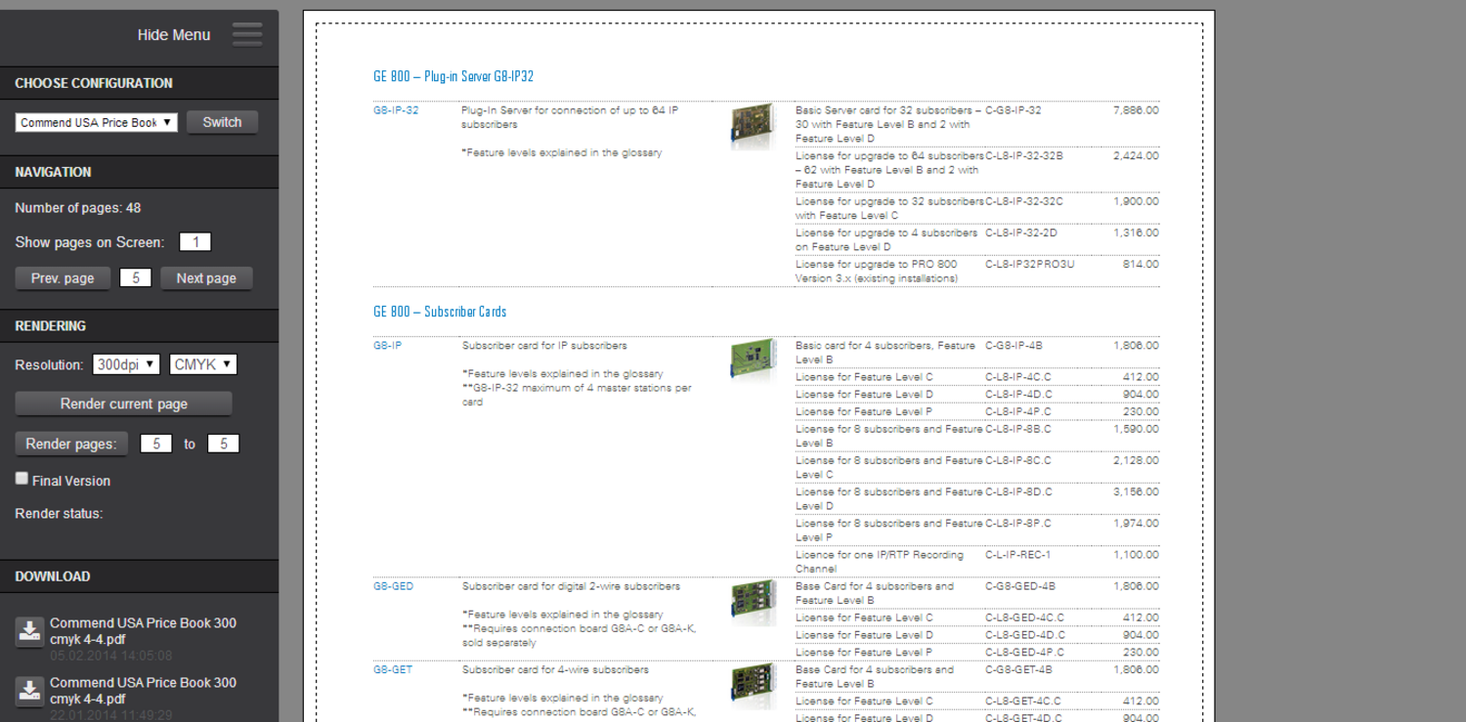Screen dimensions: 1466x722
Task: Click the Switch button
Action: click(222, 122)
